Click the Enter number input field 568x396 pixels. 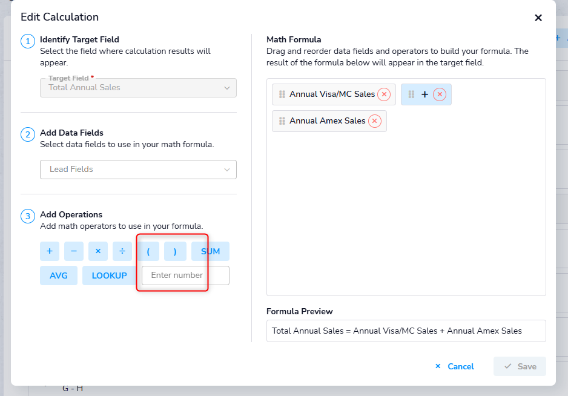185,276
